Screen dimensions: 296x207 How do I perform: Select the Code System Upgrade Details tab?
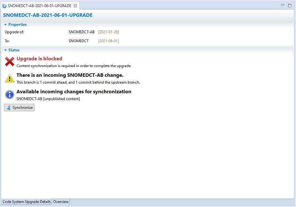coord(26,202)
